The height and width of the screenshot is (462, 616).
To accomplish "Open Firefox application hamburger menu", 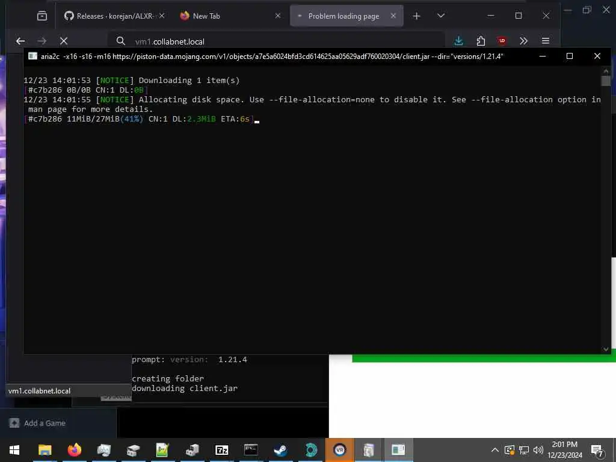I will coord(545,41).
